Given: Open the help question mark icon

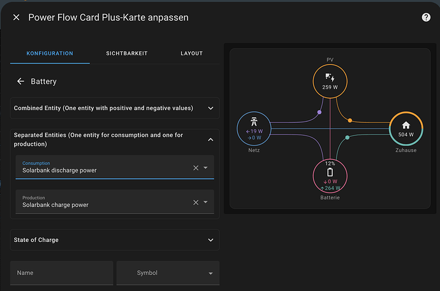Looking at the screenshot, I should click(426, 17).
